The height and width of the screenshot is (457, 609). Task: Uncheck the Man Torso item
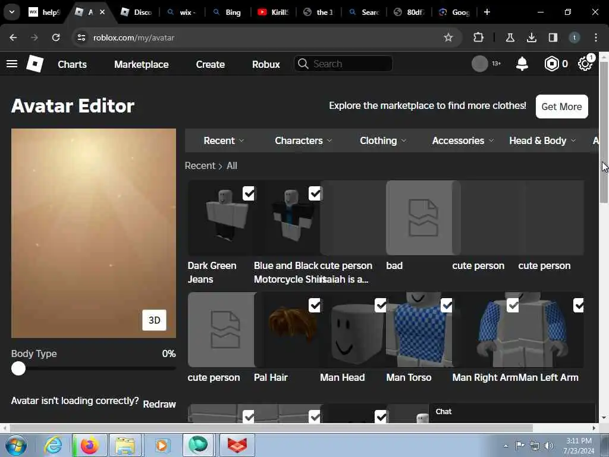[x=447, y=305]
